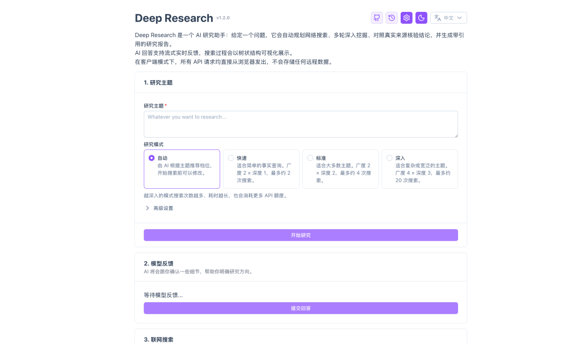The height and width of the screenshot is (343, 580).
Task: Select the 标准 research mode radio
Action: [x=310, y=158]
